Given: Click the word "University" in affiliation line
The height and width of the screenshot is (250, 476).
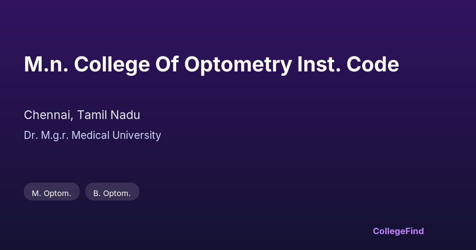Looking at the screenshot, I should coord(137,135).
